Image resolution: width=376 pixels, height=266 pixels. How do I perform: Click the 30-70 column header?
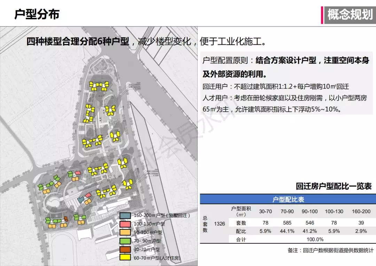tap(265, 212)
